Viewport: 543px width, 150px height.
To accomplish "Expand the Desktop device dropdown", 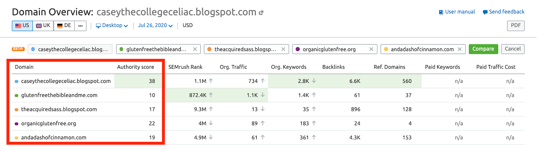I will coord(112,25).
